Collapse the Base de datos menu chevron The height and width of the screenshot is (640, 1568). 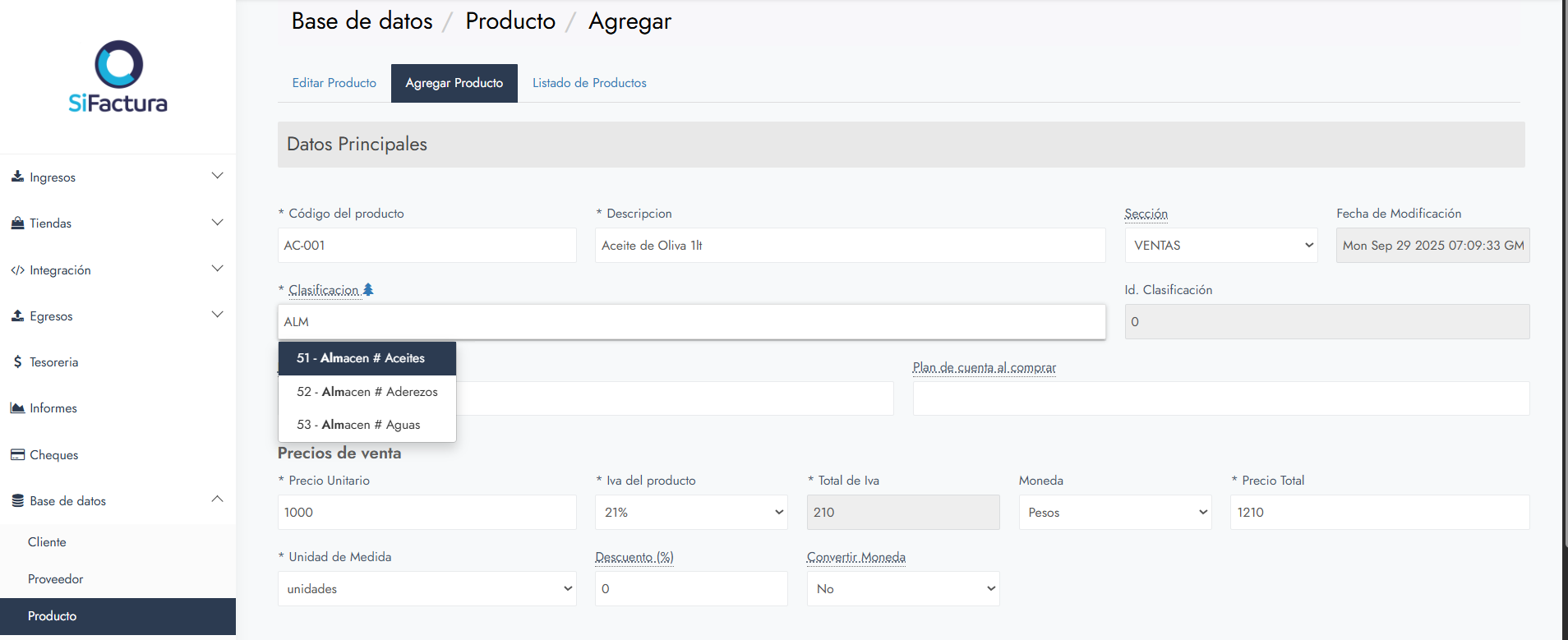(217, 500)
